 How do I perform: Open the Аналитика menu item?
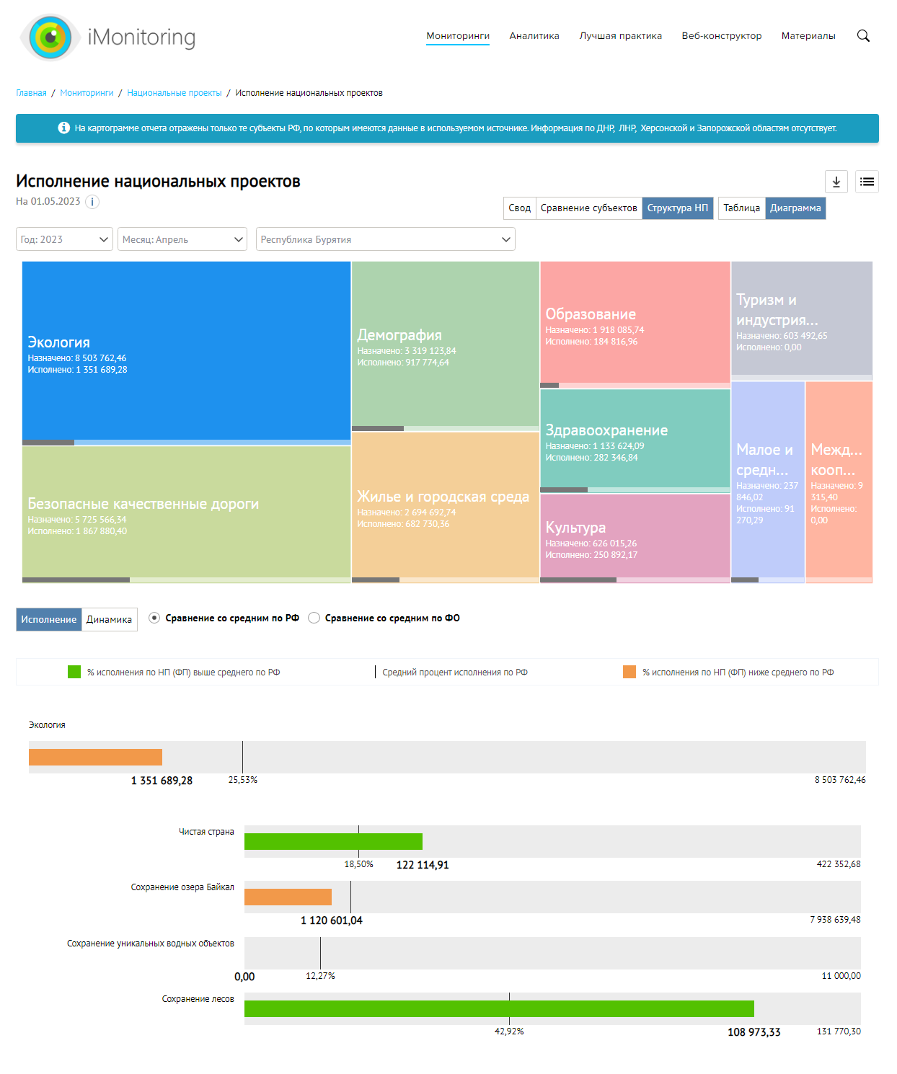(x=534, y=36)
